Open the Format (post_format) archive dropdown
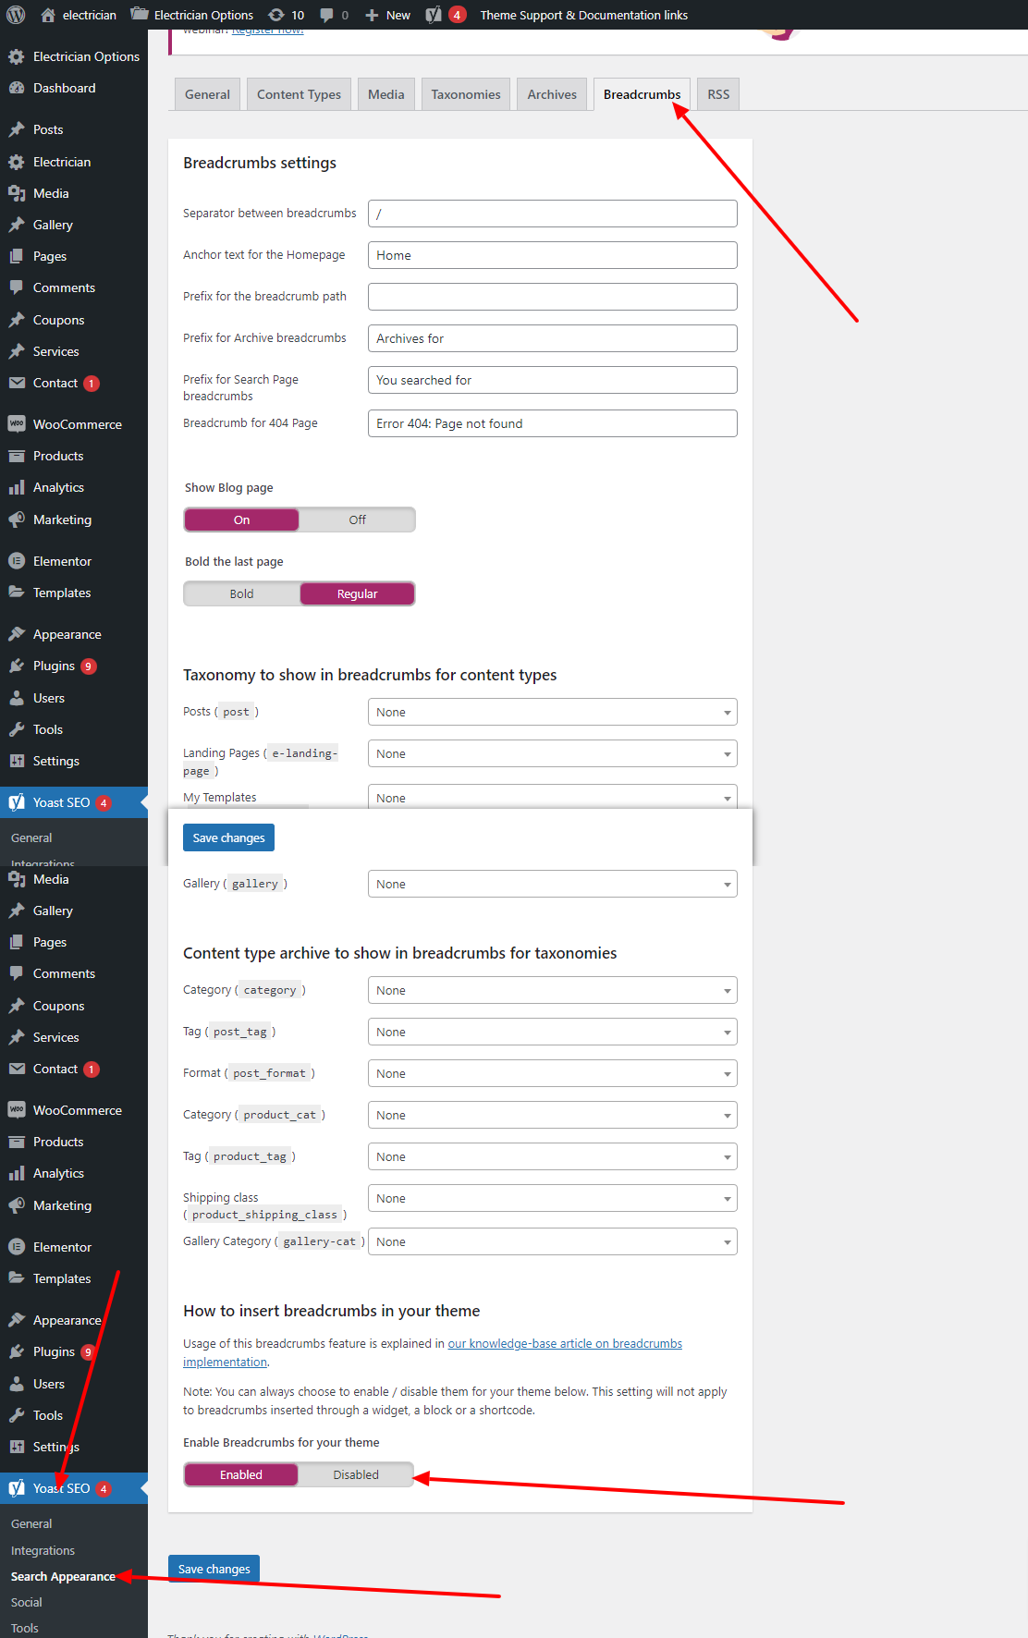 [553, 1074]
